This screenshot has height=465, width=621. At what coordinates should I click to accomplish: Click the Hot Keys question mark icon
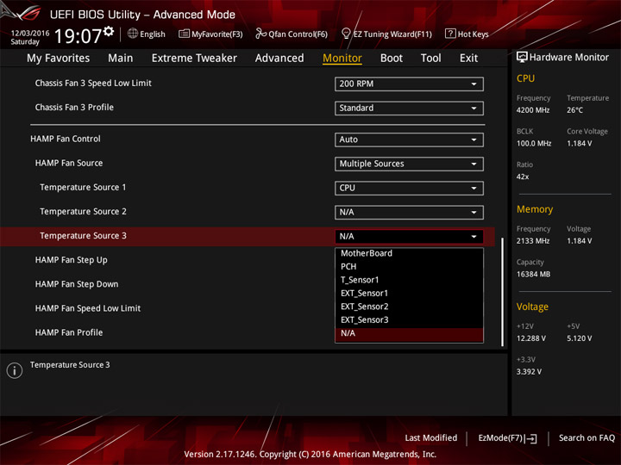[450, 34]
